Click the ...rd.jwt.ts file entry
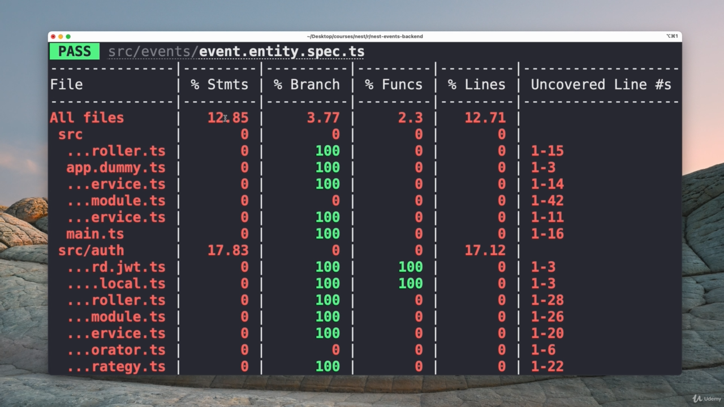724x407 pixels. 116,267
